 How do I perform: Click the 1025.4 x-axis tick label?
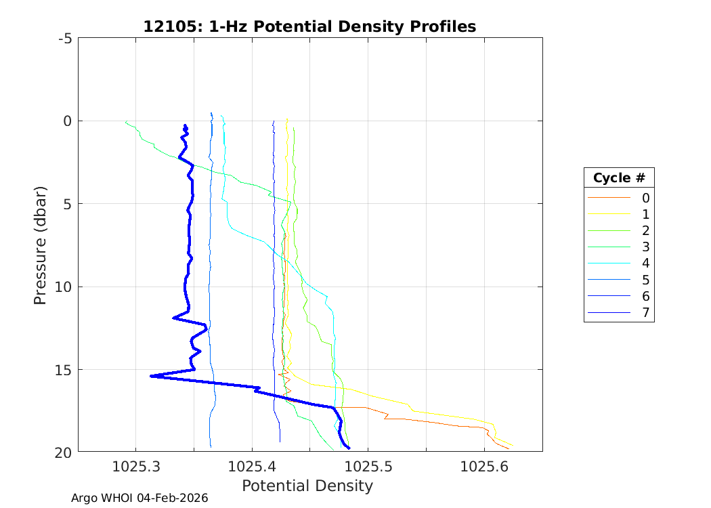[x=252, y=467]
